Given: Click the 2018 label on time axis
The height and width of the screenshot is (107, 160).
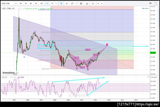Looking at the screenshot, I should pos(109,100).
